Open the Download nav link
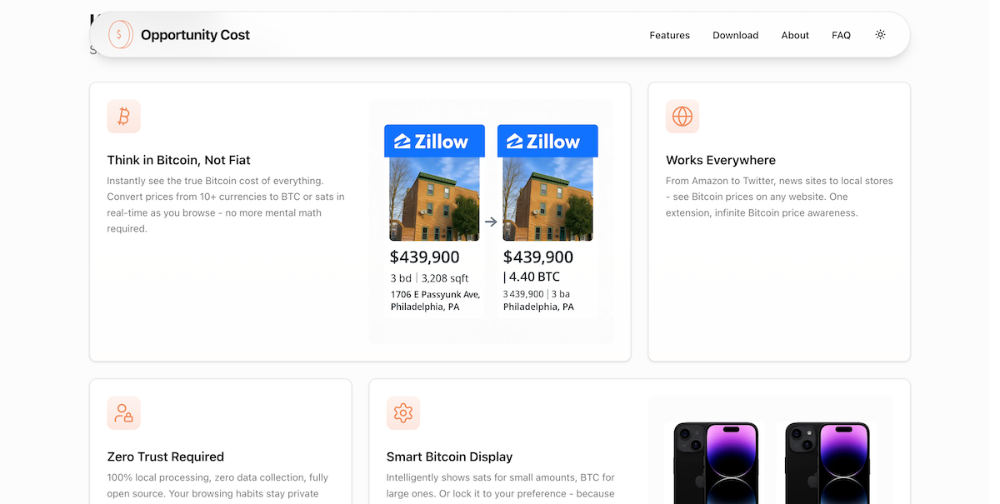 pos(736,35)
